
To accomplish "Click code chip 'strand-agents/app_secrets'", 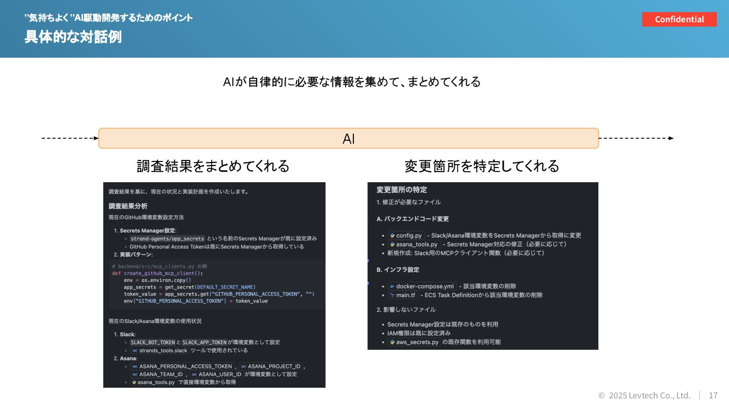I will [x=168, y=238].
